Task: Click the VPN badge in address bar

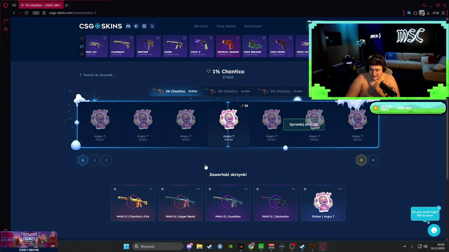Action: tap(36, 13)
